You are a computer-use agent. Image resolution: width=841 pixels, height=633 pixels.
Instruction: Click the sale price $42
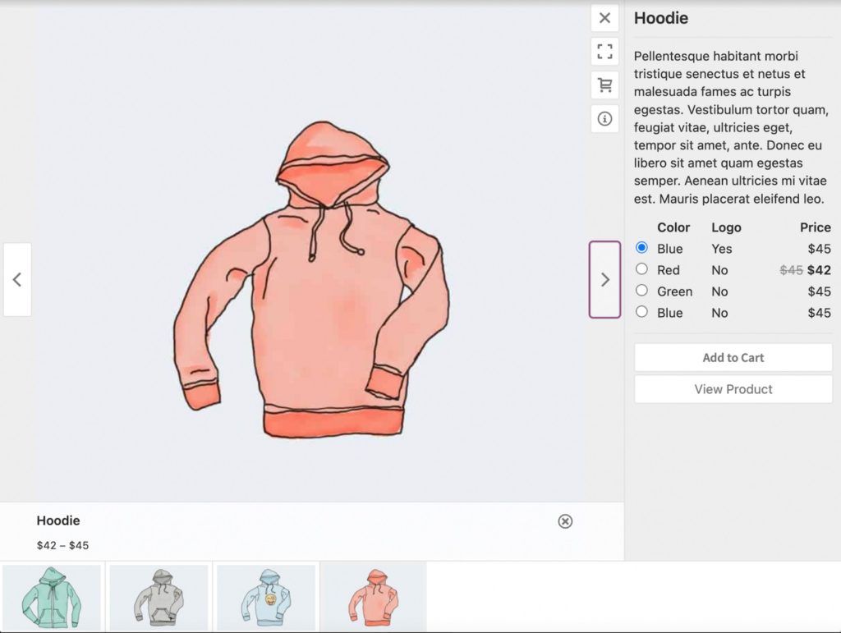819,270
